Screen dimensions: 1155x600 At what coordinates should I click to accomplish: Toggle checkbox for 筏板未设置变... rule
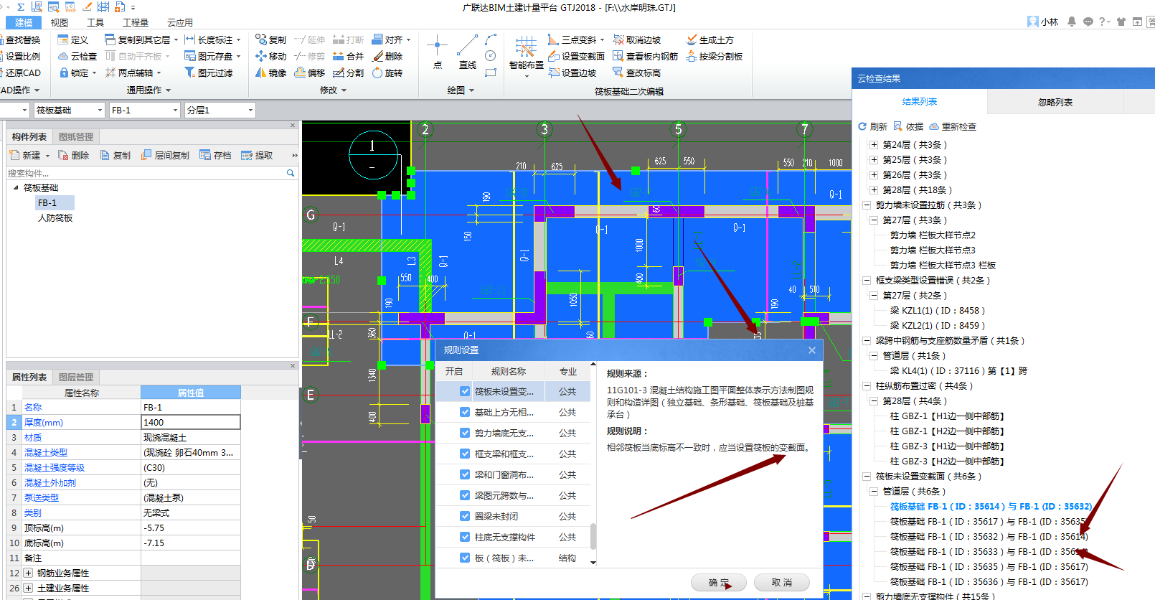(x=465, y=391)
